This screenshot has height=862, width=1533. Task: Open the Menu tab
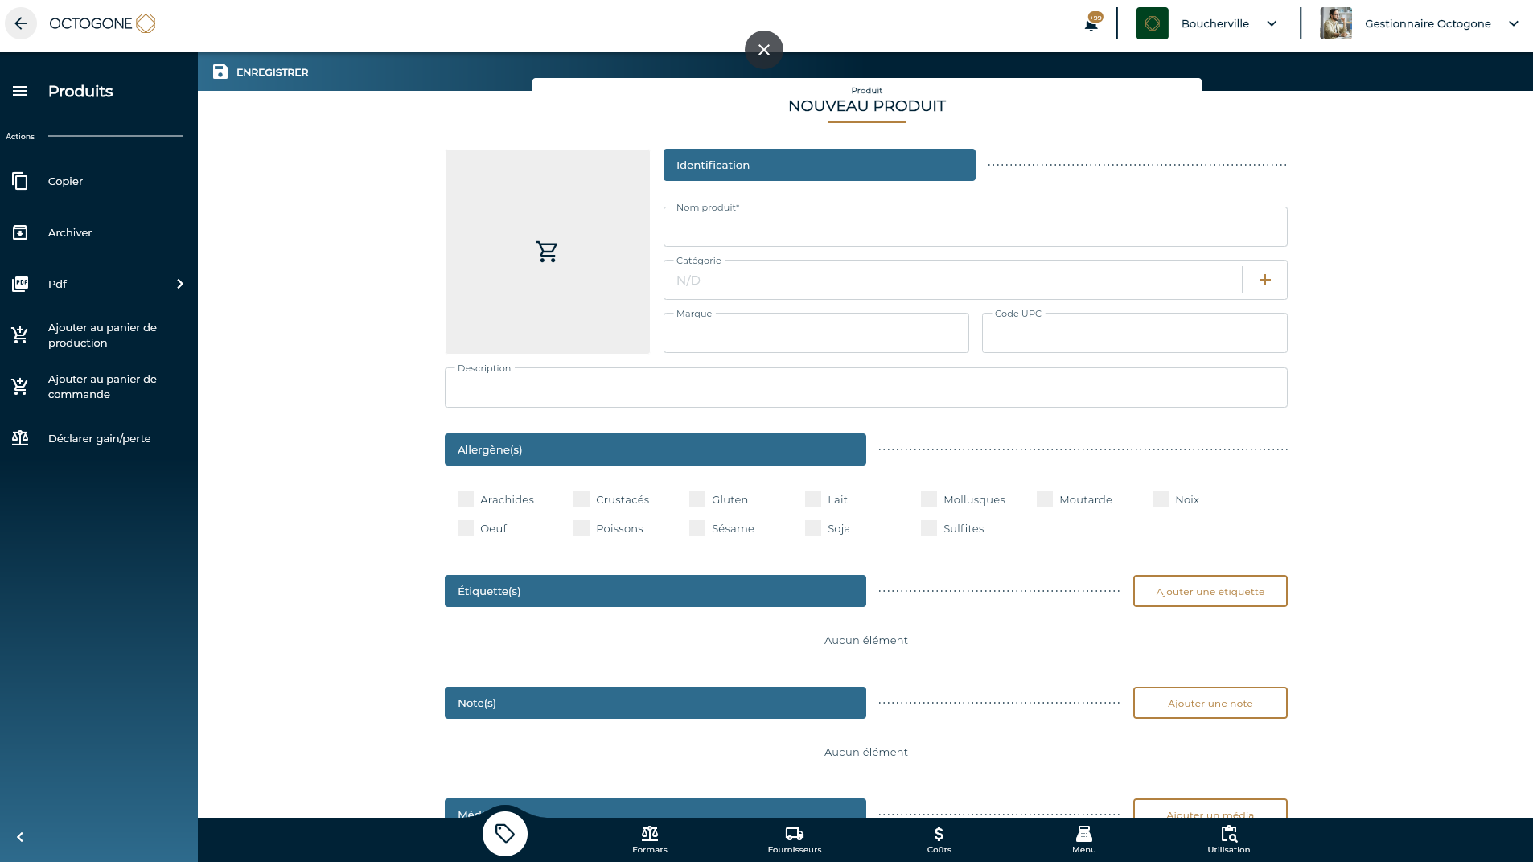[x=1084, y=839]
